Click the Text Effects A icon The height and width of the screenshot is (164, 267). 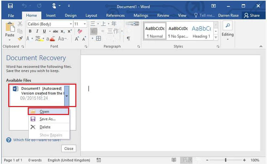28,39
